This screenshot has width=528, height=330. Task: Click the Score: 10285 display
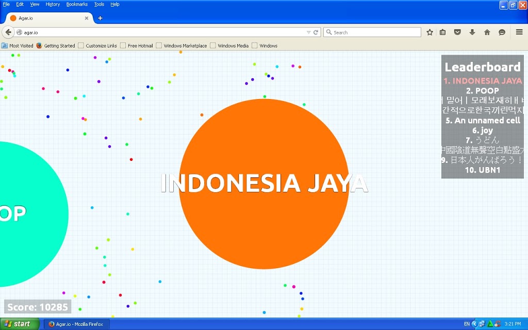[38, 307]
